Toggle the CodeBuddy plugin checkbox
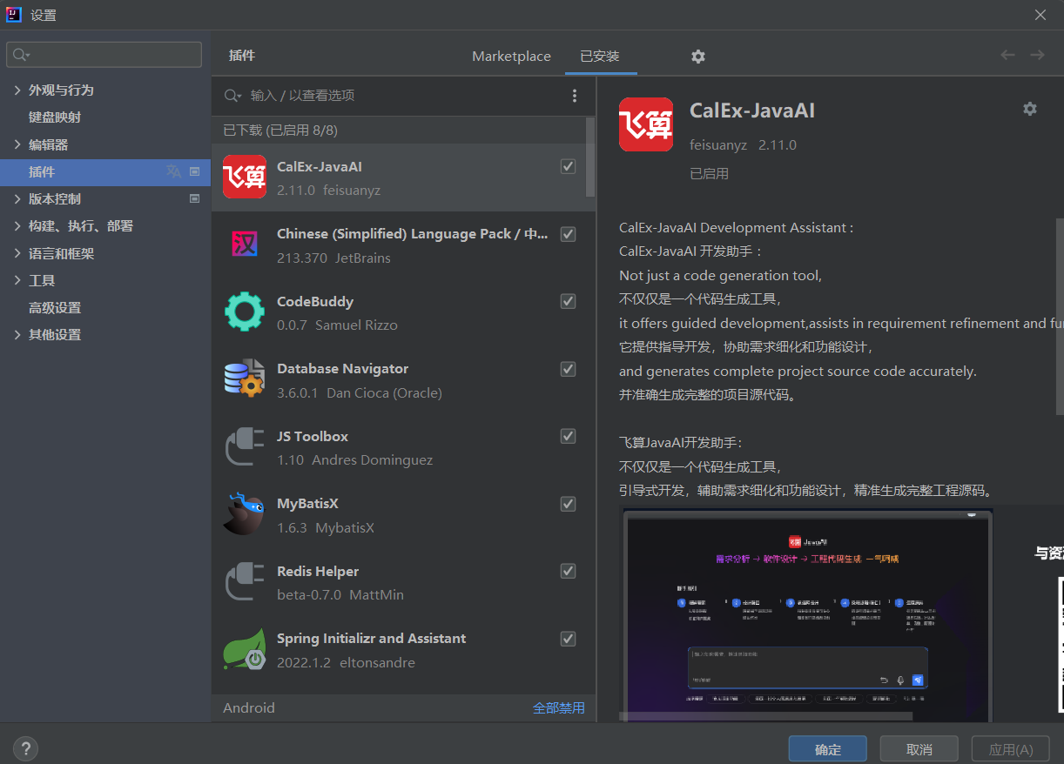Screen dimensions: 1064x764 point(568,301)
